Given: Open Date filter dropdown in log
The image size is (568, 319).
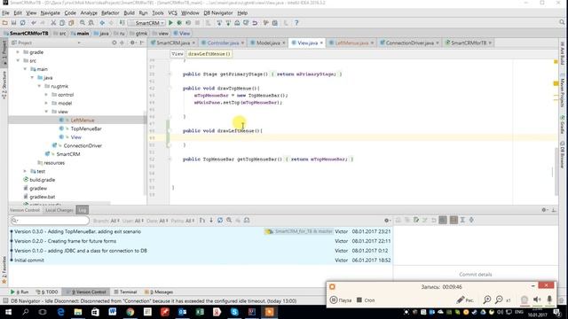Looking at the screenshot, I should coord(158,221).
